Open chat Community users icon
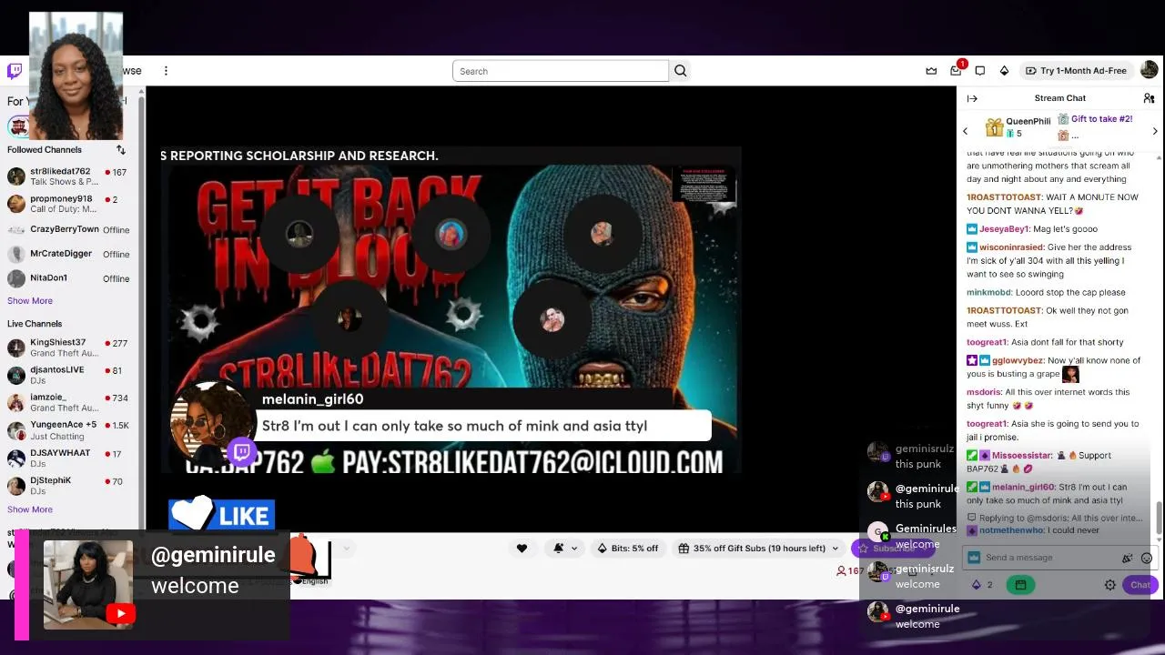 pyautogui.click(x=1149, y=98)
